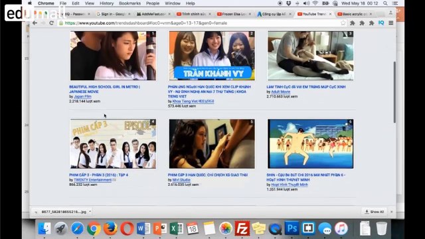The height and width of the screenshot is (239, 425).
Task: Switch to the Basic acrylic tab
Action: (x=355, y=14)
